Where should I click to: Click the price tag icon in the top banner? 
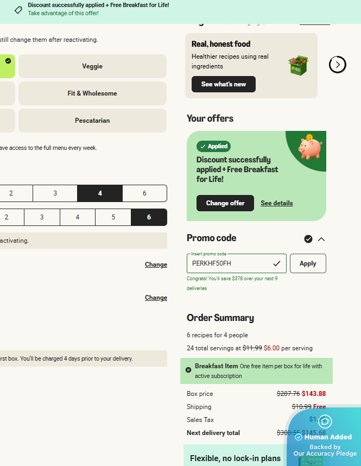18,10
